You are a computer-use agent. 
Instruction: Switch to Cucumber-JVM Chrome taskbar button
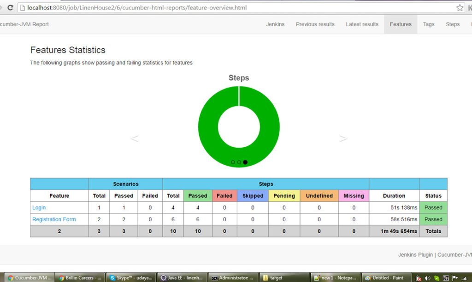click(29, 278)
